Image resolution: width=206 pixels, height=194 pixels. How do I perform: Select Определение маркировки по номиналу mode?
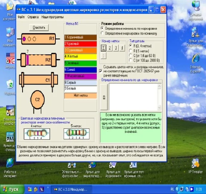pyautogui.click(x=129, y=33)
